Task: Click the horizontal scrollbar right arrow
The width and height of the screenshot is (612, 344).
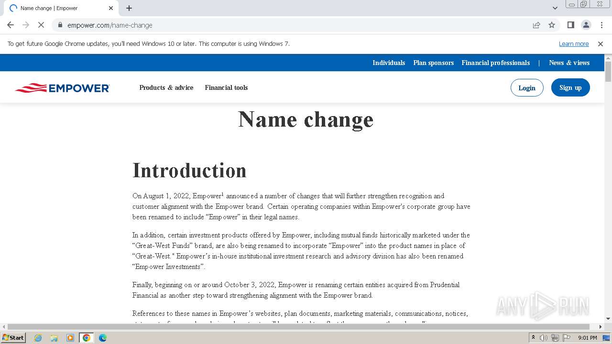Action: pos(601,327)
